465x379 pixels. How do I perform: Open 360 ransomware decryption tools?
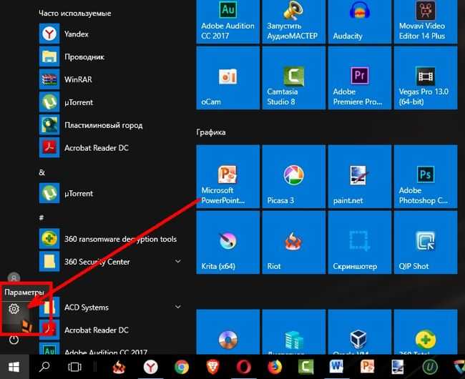(111, 239)
